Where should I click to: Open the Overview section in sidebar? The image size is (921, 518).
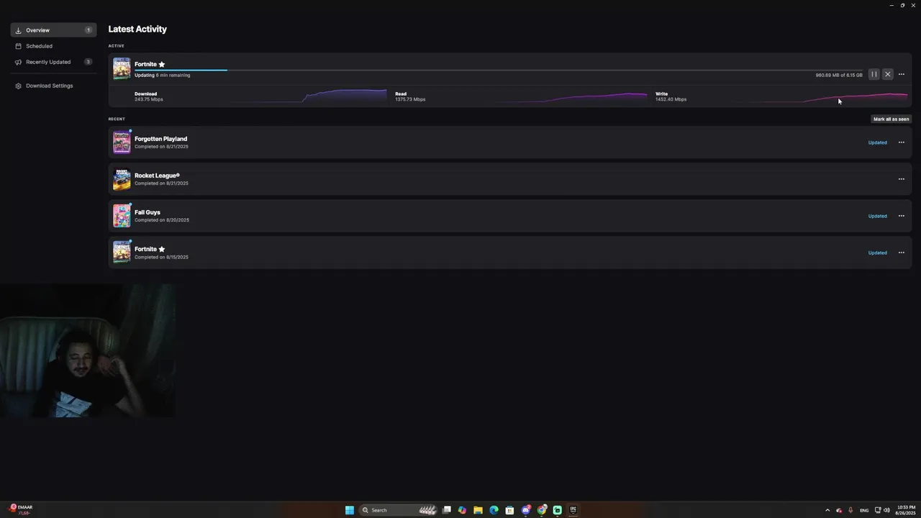pos(53,30)
